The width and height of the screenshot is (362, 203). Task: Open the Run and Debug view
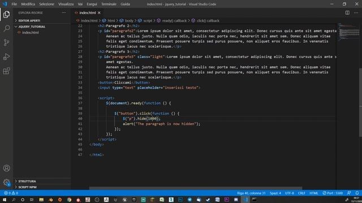click(x=6, y=56)
